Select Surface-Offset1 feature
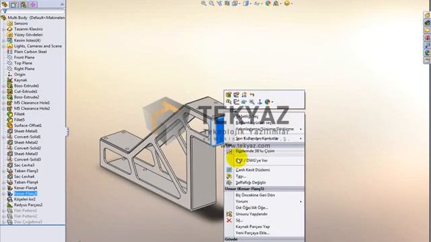This screenshot has height=242, width=431. pos(28,126)
